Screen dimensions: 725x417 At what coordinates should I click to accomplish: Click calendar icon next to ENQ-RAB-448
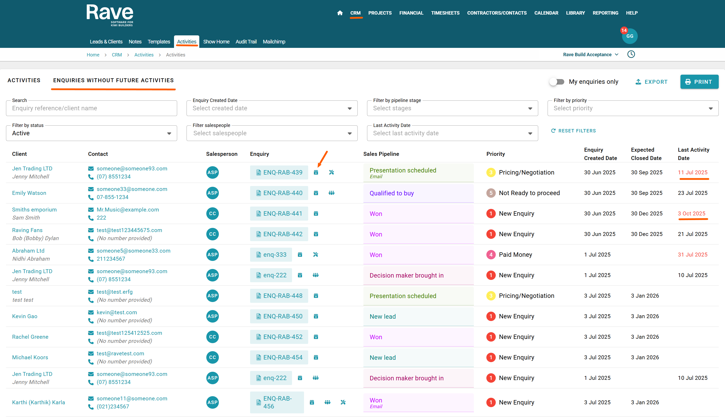tap(316, 296)
